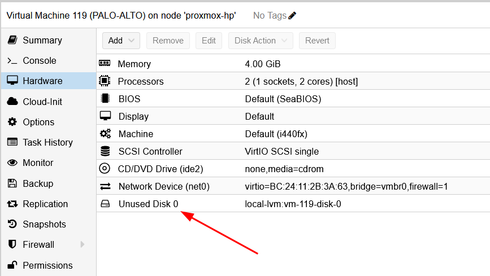The image size is (490, 276).
Task: Click the Backup floppy disk icon
Action: coord(12,183)
